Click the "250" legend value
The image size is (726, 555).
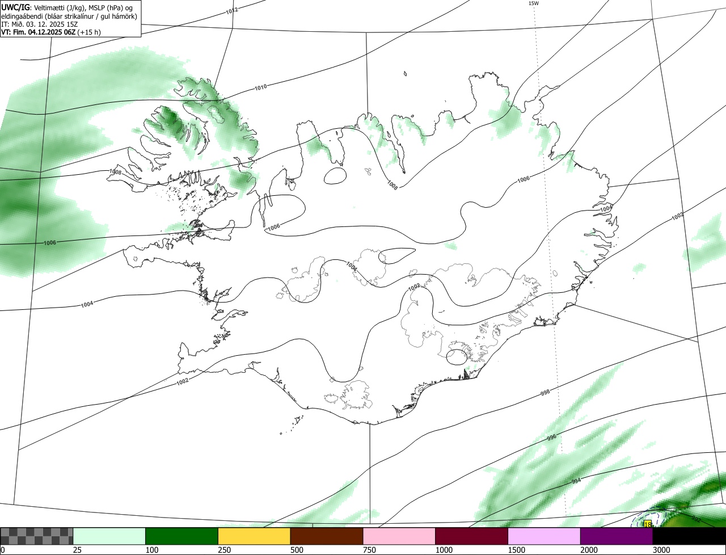[225, 550]
